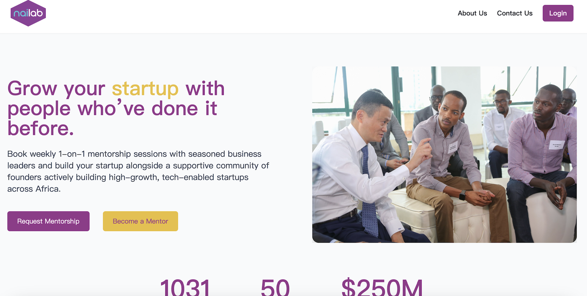The height and width of the screenshot is (296, 587).
Task: Open the About Us page
Action: pos(472,13)
